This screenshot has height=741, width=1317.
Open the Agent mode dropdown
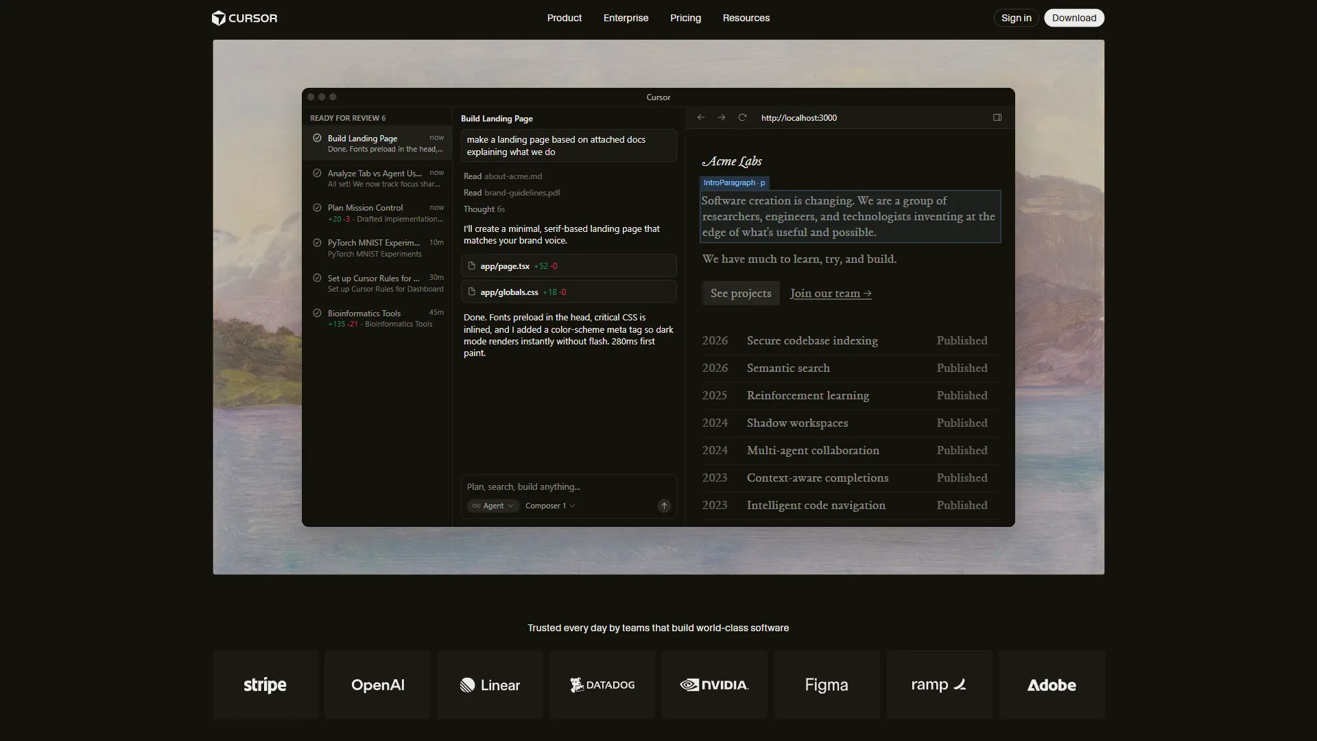pos(493,506)
